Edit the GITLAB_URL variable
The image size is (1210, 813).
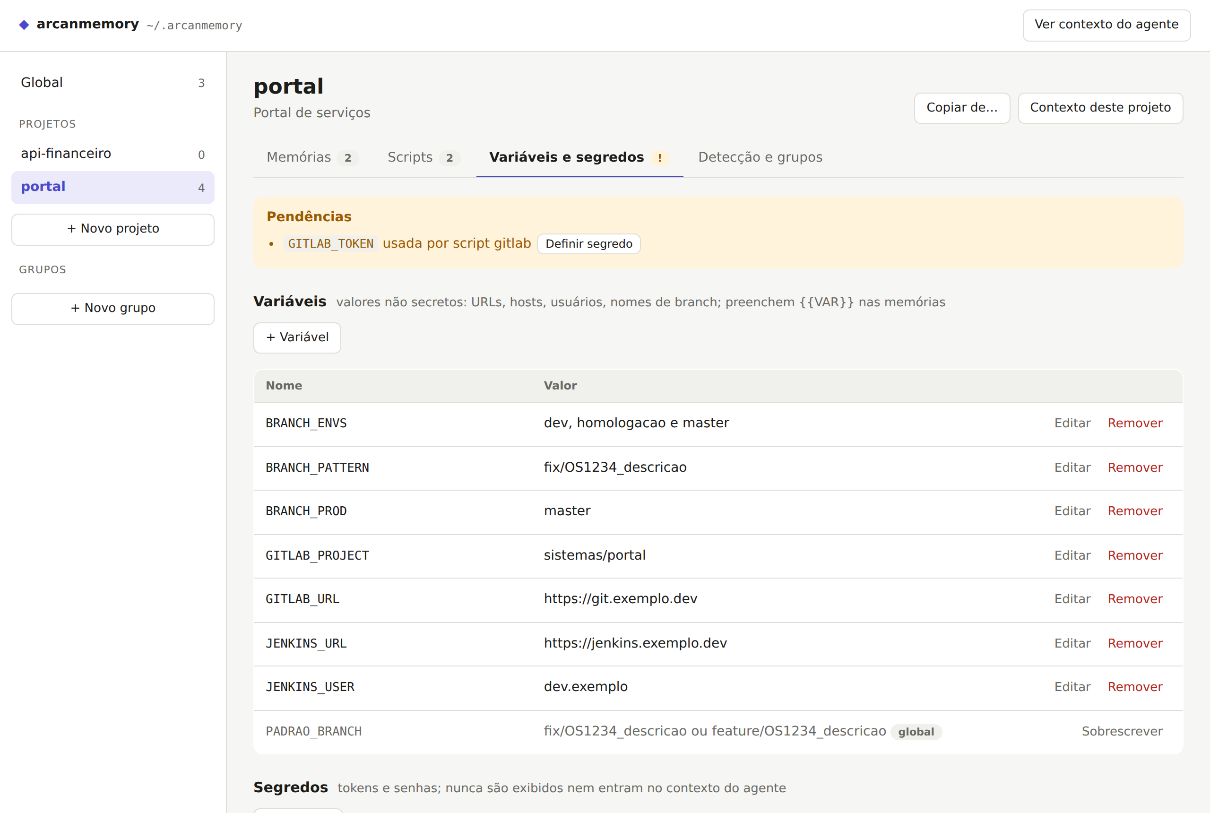(x=1072, y=599)
